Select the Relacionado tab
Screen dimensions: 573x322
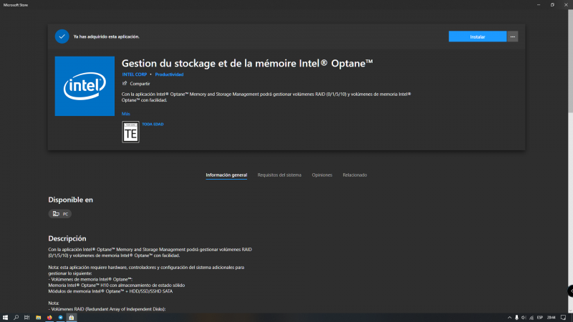point(355,175)
